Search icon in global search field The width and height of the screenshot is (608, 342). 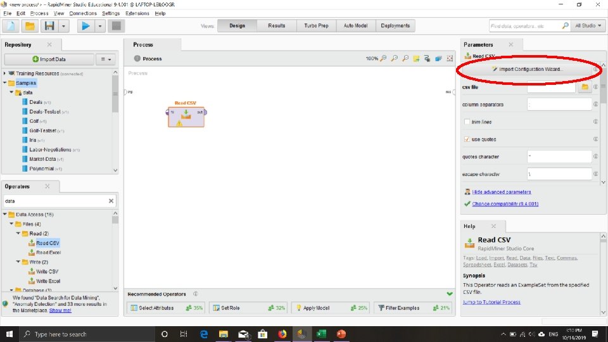tap(565, 25)
